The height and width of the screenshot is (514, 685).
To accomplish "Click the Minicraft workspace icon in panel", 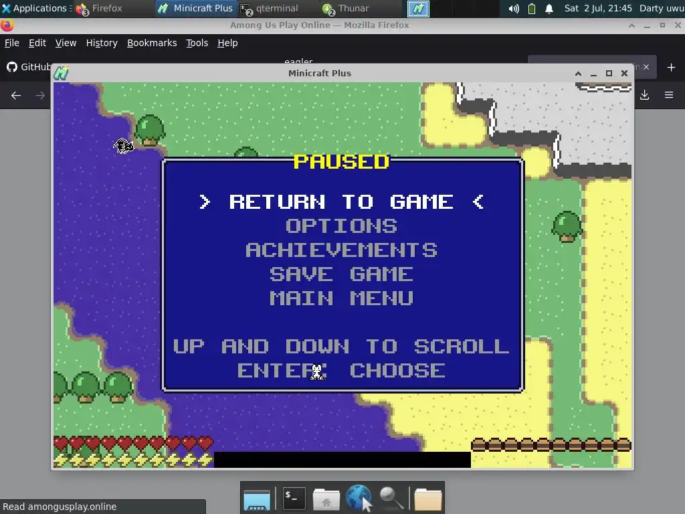I will 418,9.
